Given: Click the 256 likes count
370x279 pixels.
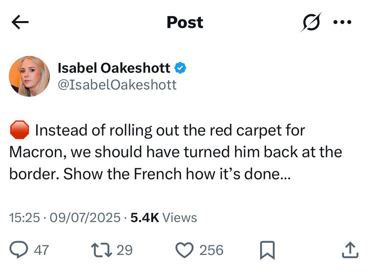Looking at the screenshot, I should click(211, 250).
